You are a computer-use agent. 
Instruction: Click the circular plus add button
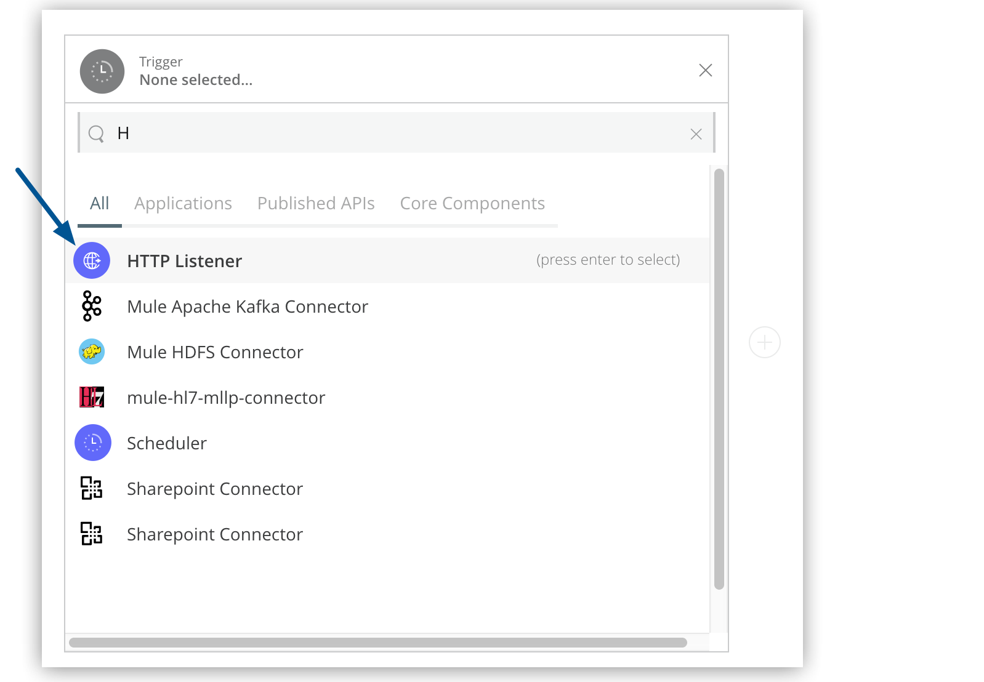(x=765, y=342)
